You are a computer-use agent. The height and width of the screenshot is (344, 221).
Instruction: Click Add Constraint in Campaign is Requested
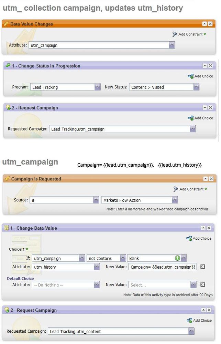click(190, 189)
